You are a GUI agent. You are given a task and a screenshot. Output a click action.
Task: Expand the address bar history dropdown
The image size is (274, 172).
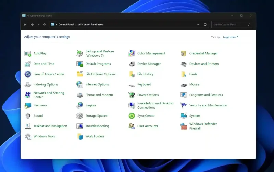198,25
